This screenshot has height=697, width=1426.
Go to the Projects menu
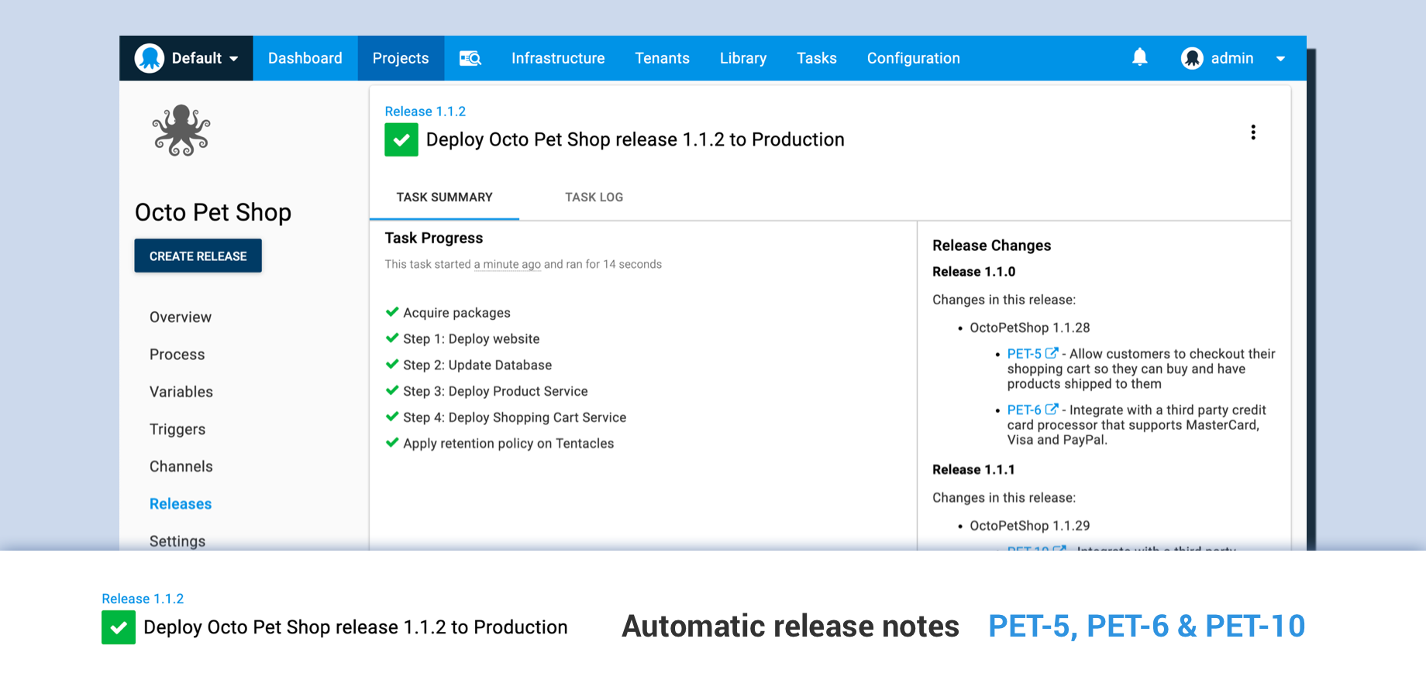coord(401,58)
